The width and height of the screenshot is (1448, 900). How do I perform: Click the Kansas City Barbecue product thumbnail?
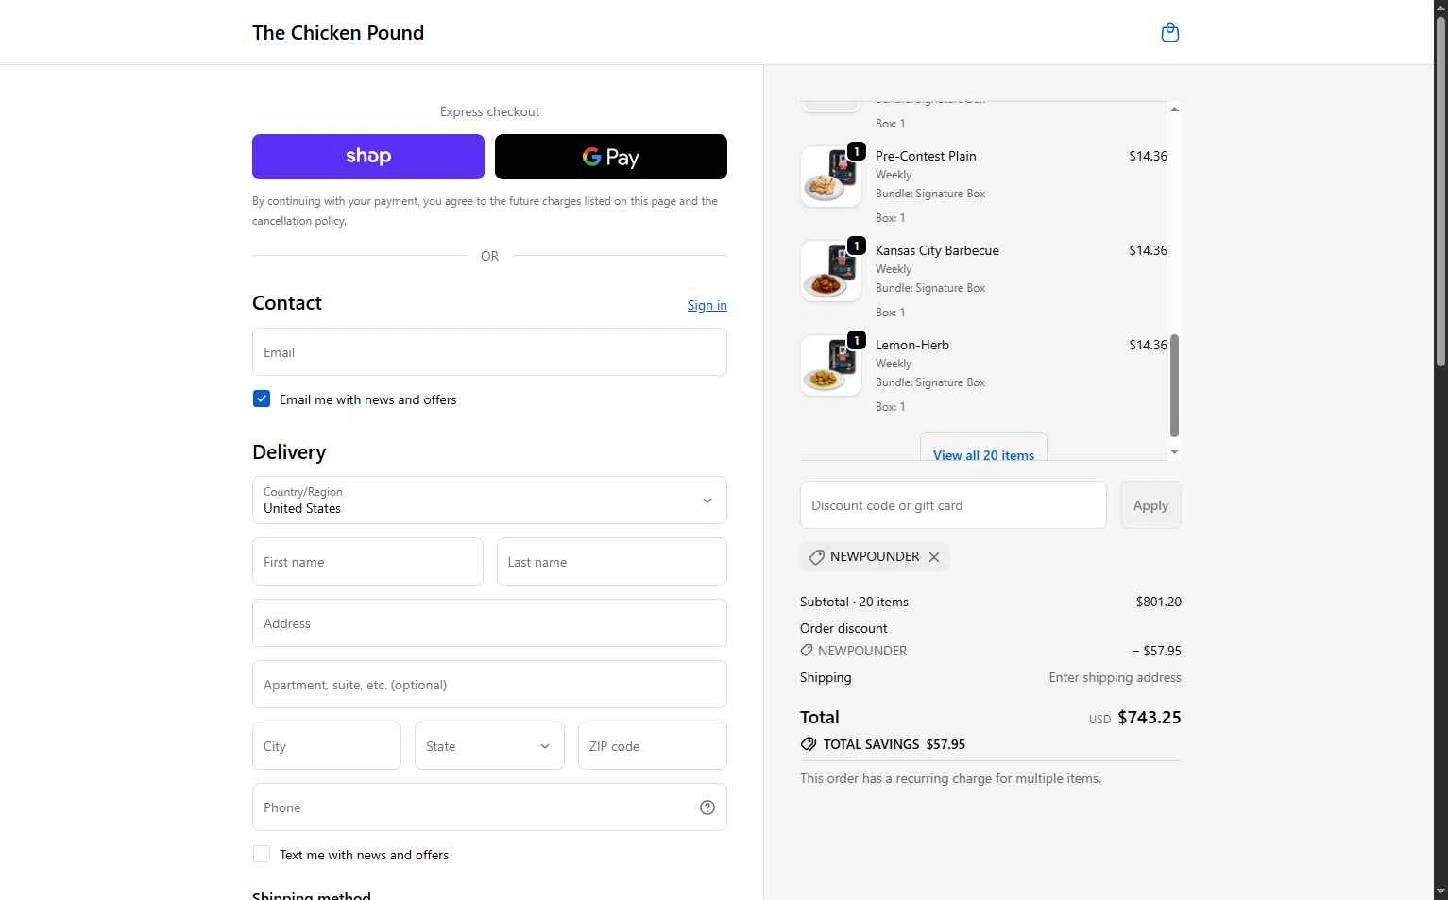pos(831,271)
